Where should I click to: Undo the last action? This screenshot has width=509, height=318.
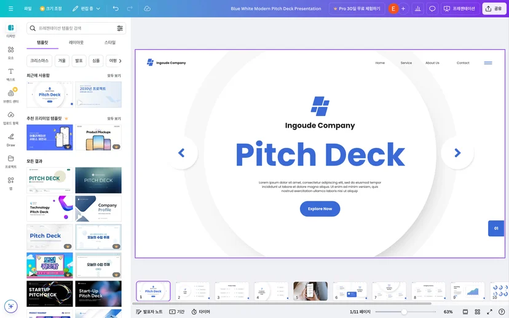(116, 9)
